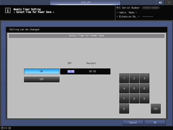
Task: Click the Admin. Name label
Action: [x=126, y=12]
